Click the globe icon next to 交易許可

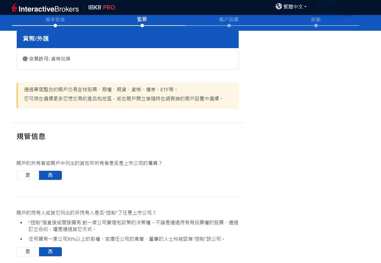[x=25, y=59]
